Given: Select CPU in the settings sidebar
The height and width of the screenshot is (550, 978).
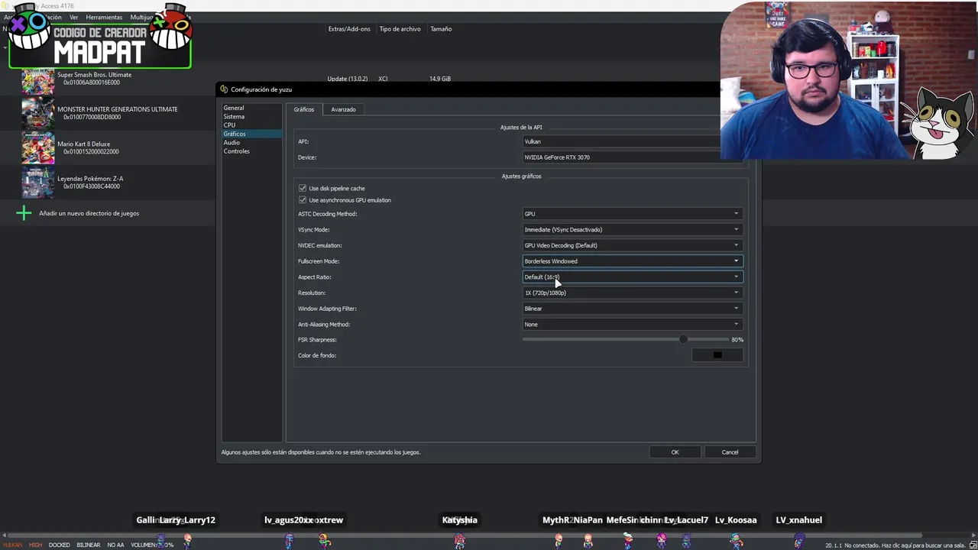Looking at the screenshot, I should (x=229, y=125).
